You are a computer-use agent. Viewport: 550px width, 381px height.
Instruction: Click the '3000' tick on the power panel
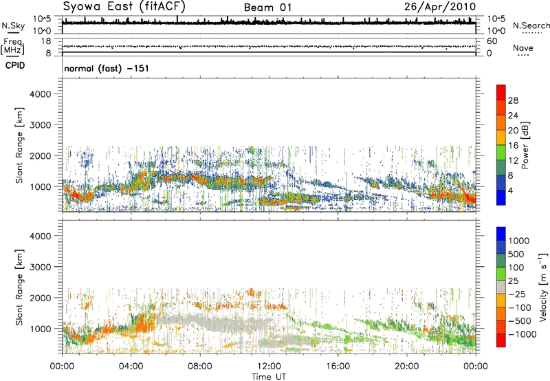[41, 125]
